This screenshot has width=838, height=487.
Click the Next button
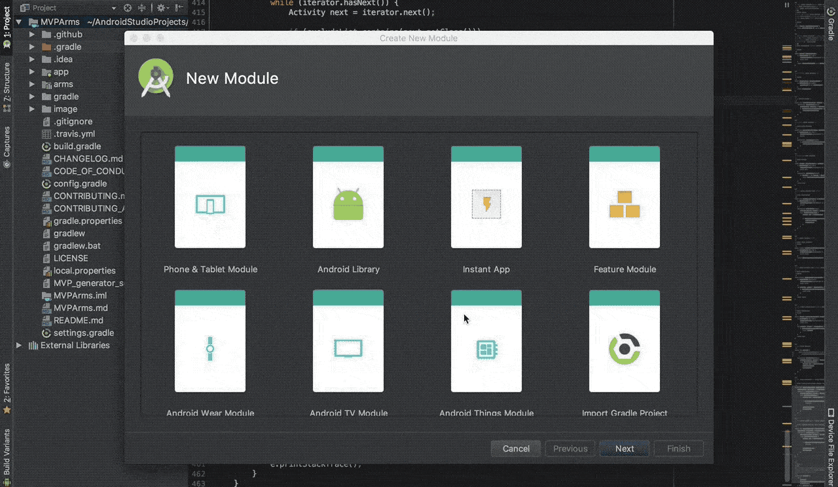[x=625, y=448]
